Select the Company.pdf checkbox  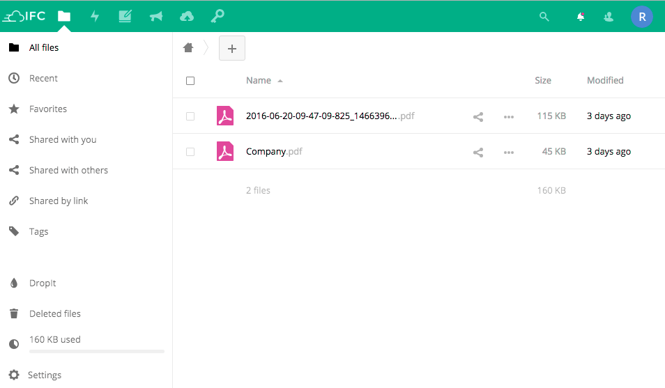click(x=190, y=152)
